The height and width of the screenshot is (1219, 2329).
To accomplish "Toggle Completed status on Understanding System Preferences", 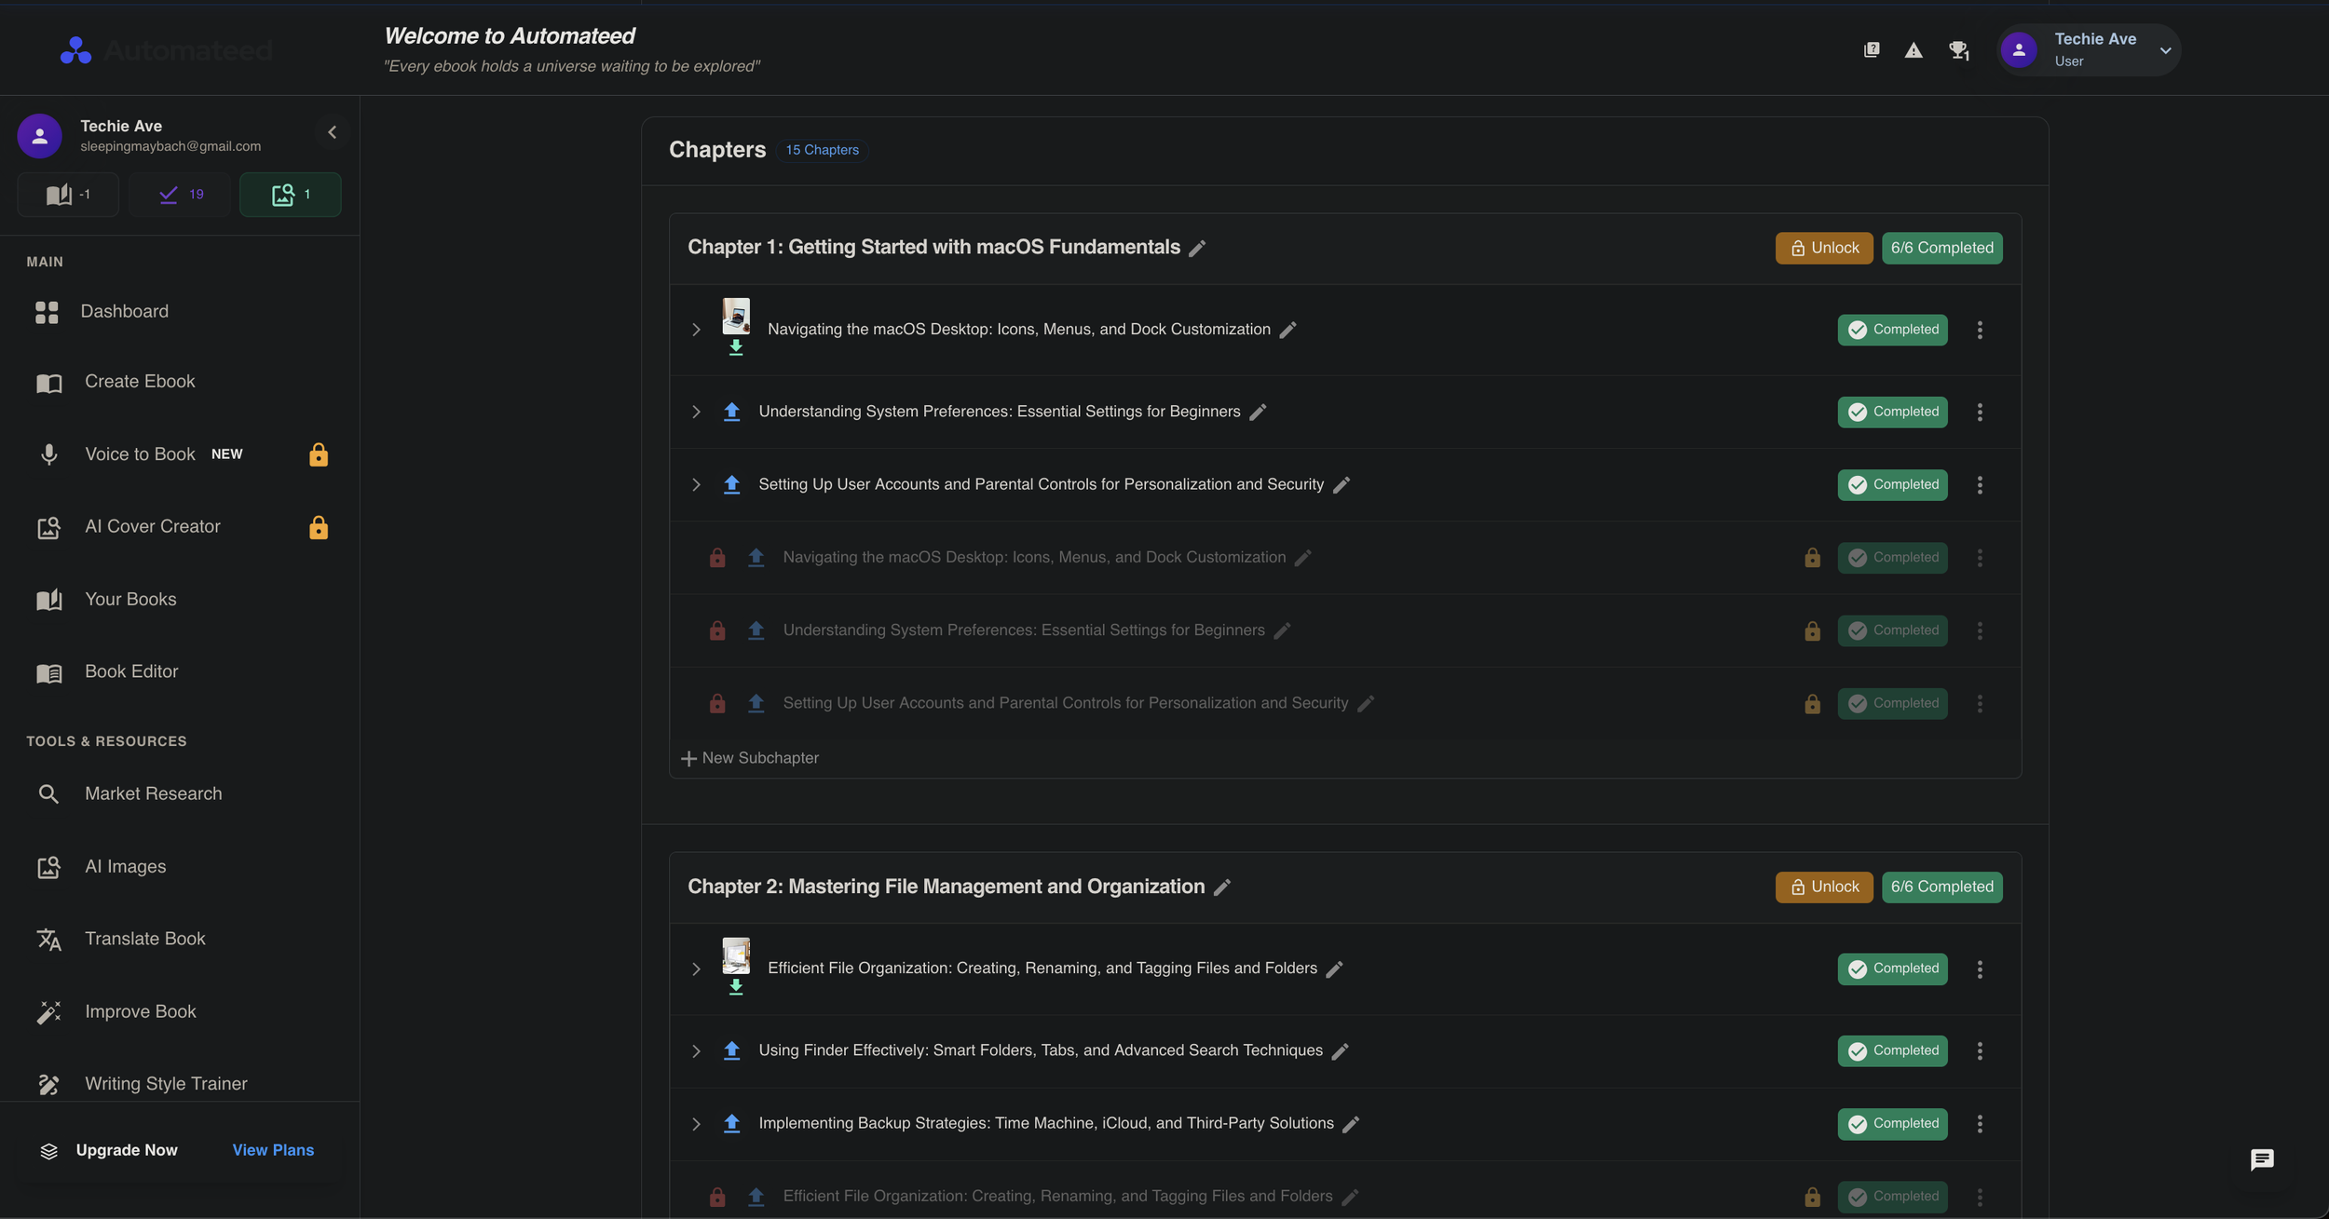I will [1892, 411].
